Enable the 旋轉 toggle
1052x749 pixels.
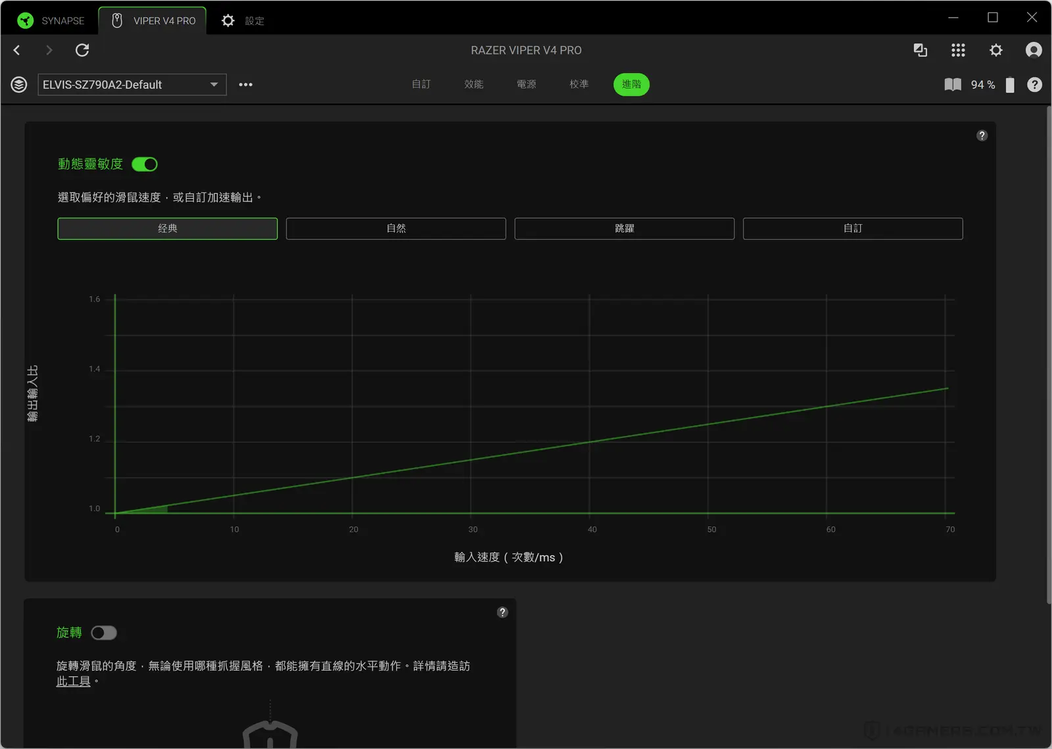pyautogui.click(x=104, y=633)
